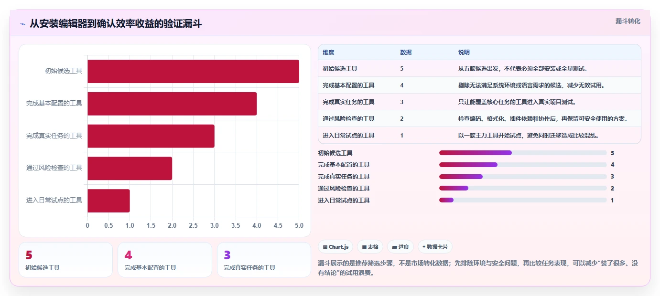Click the 初始候选工具 bar in the chart
Screen dimensions: 660x296
coord(193,71)
